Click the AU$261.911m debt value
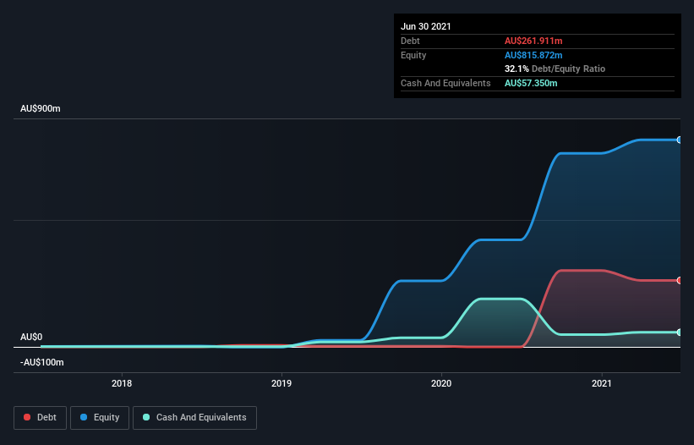This screenshot has height=445, width=694. pos(533,41)
